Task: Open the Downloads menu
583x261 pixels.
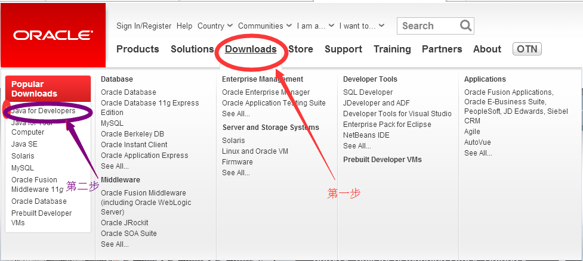Action: [251, 49]
